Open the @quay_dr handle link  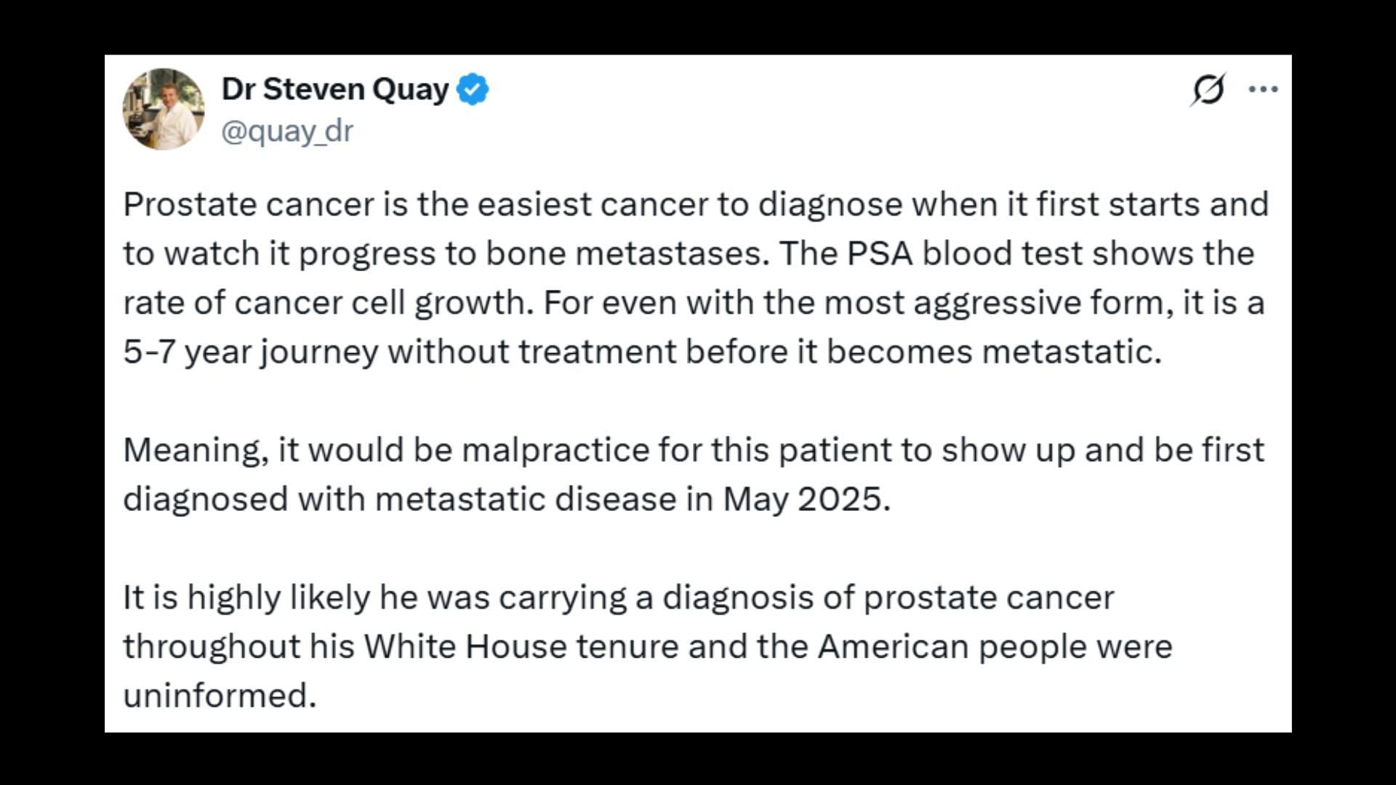coord(287,132)
